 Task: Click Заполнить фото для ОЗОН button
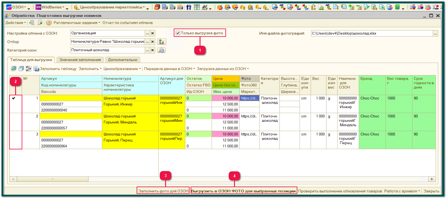click(x=163, y=191)
